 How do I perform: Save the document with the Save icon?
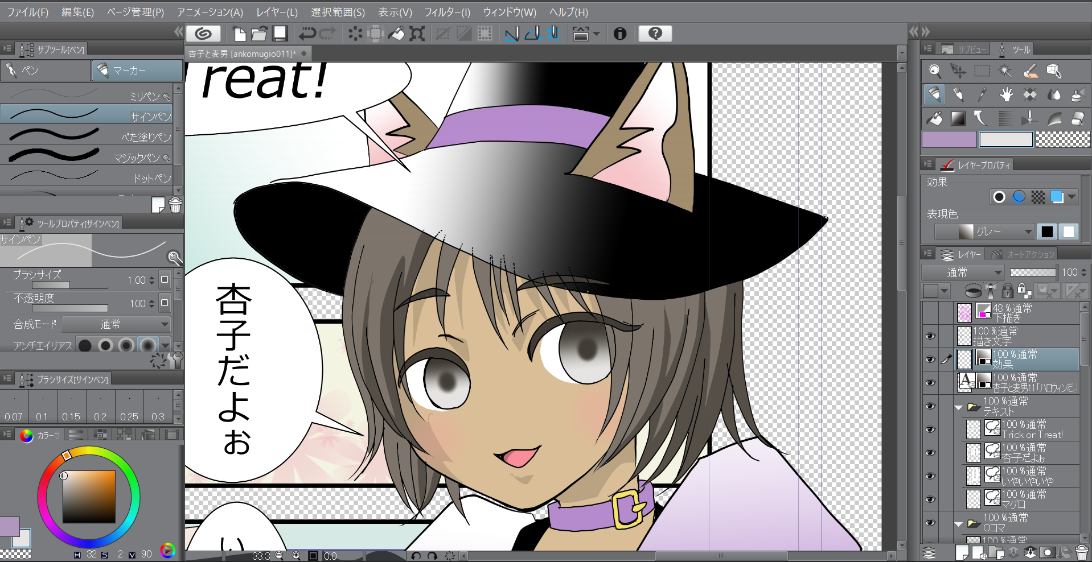coord(280,34)
